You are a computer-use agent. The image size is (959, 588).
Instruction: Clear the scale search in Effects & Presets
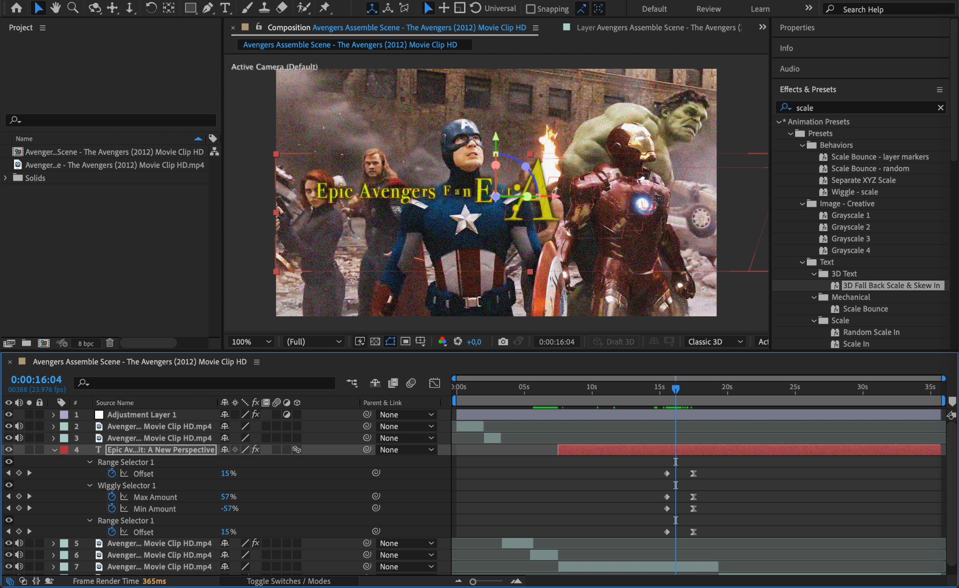click(x=940, y=108)
